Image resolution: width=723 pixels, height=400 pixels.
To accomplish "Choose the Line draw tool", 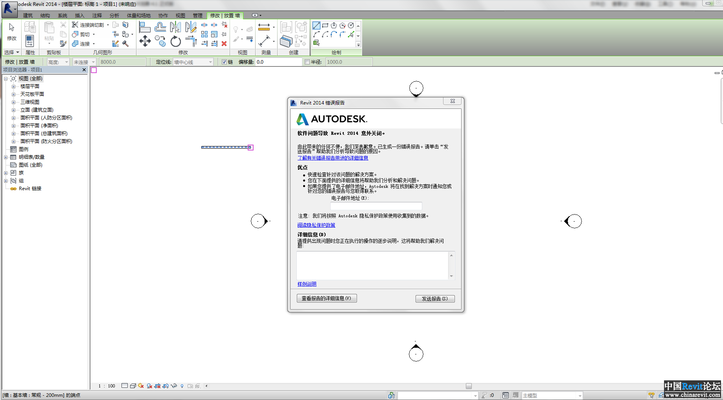I will click(316, 26).
